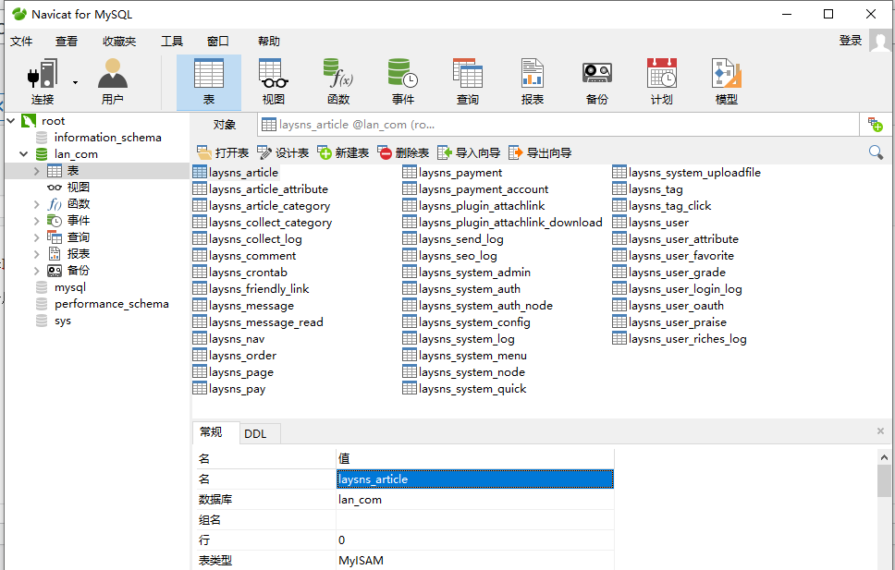Open the 连接 dropdown arrow
The width and height of the screenshot is (895, 570).
point(75,82)
